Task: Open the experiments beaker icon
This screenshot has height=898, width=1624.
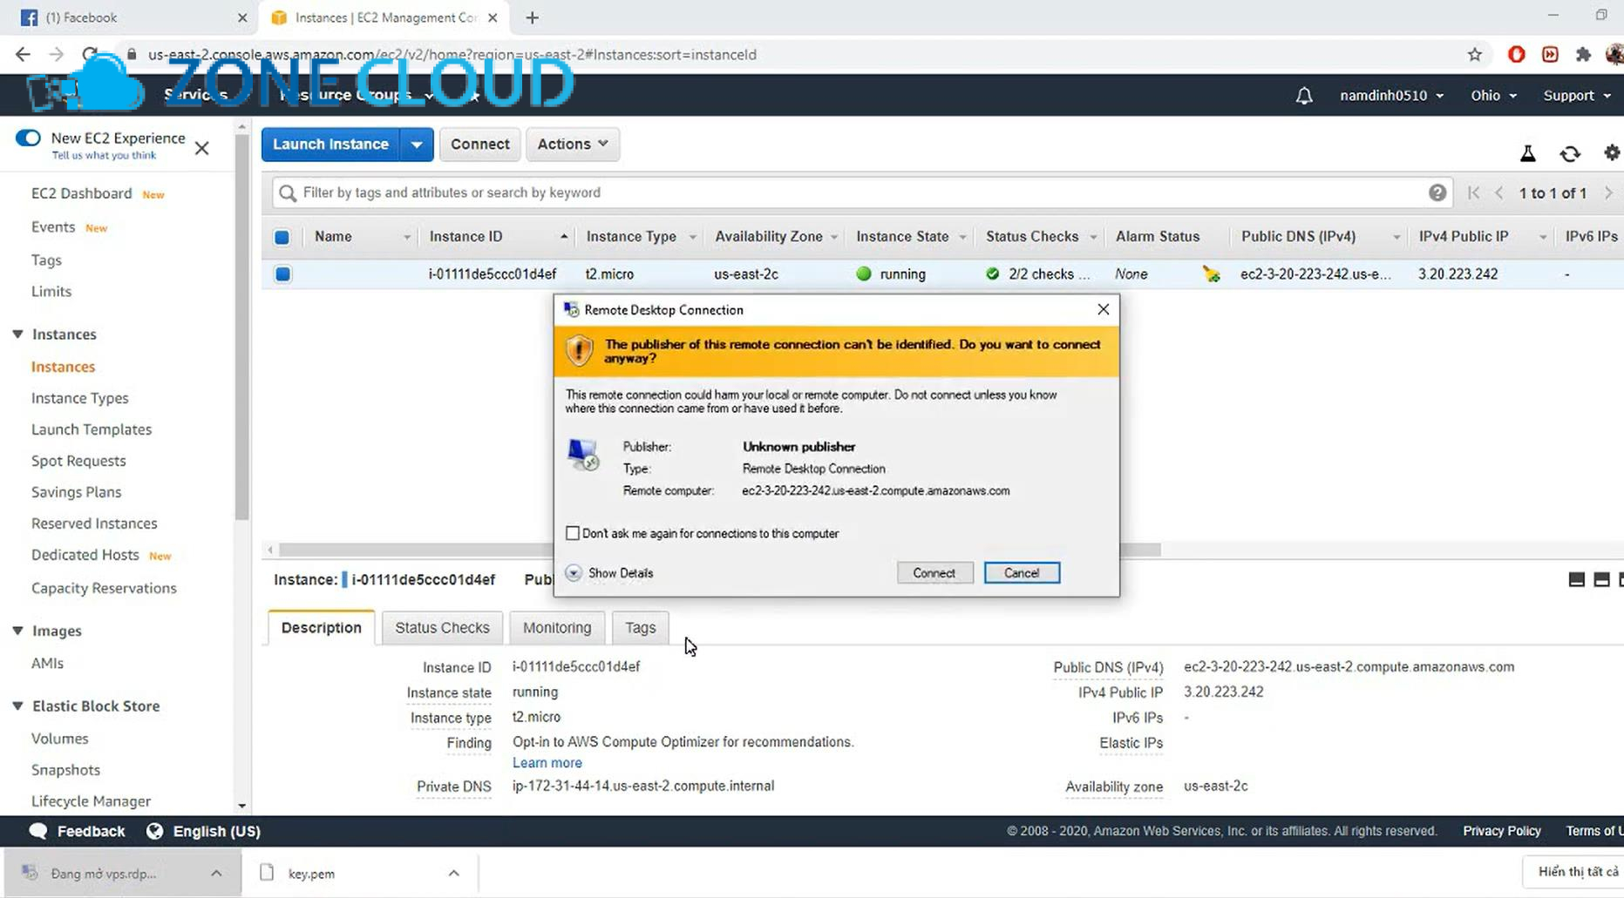Action: [x=1527, y=152]
